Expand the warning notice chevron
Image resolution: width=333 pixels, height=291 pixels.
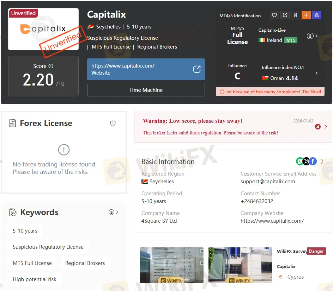coord(326,127)
